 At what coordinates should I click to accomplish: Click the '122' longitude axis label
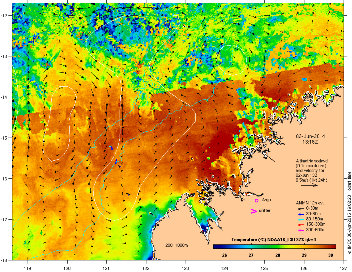(x=146, y=268)
